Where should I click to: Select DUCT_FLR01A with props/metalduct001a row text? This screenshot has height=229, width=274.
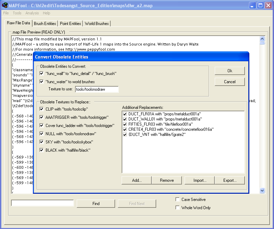click(x=165, y=114)
